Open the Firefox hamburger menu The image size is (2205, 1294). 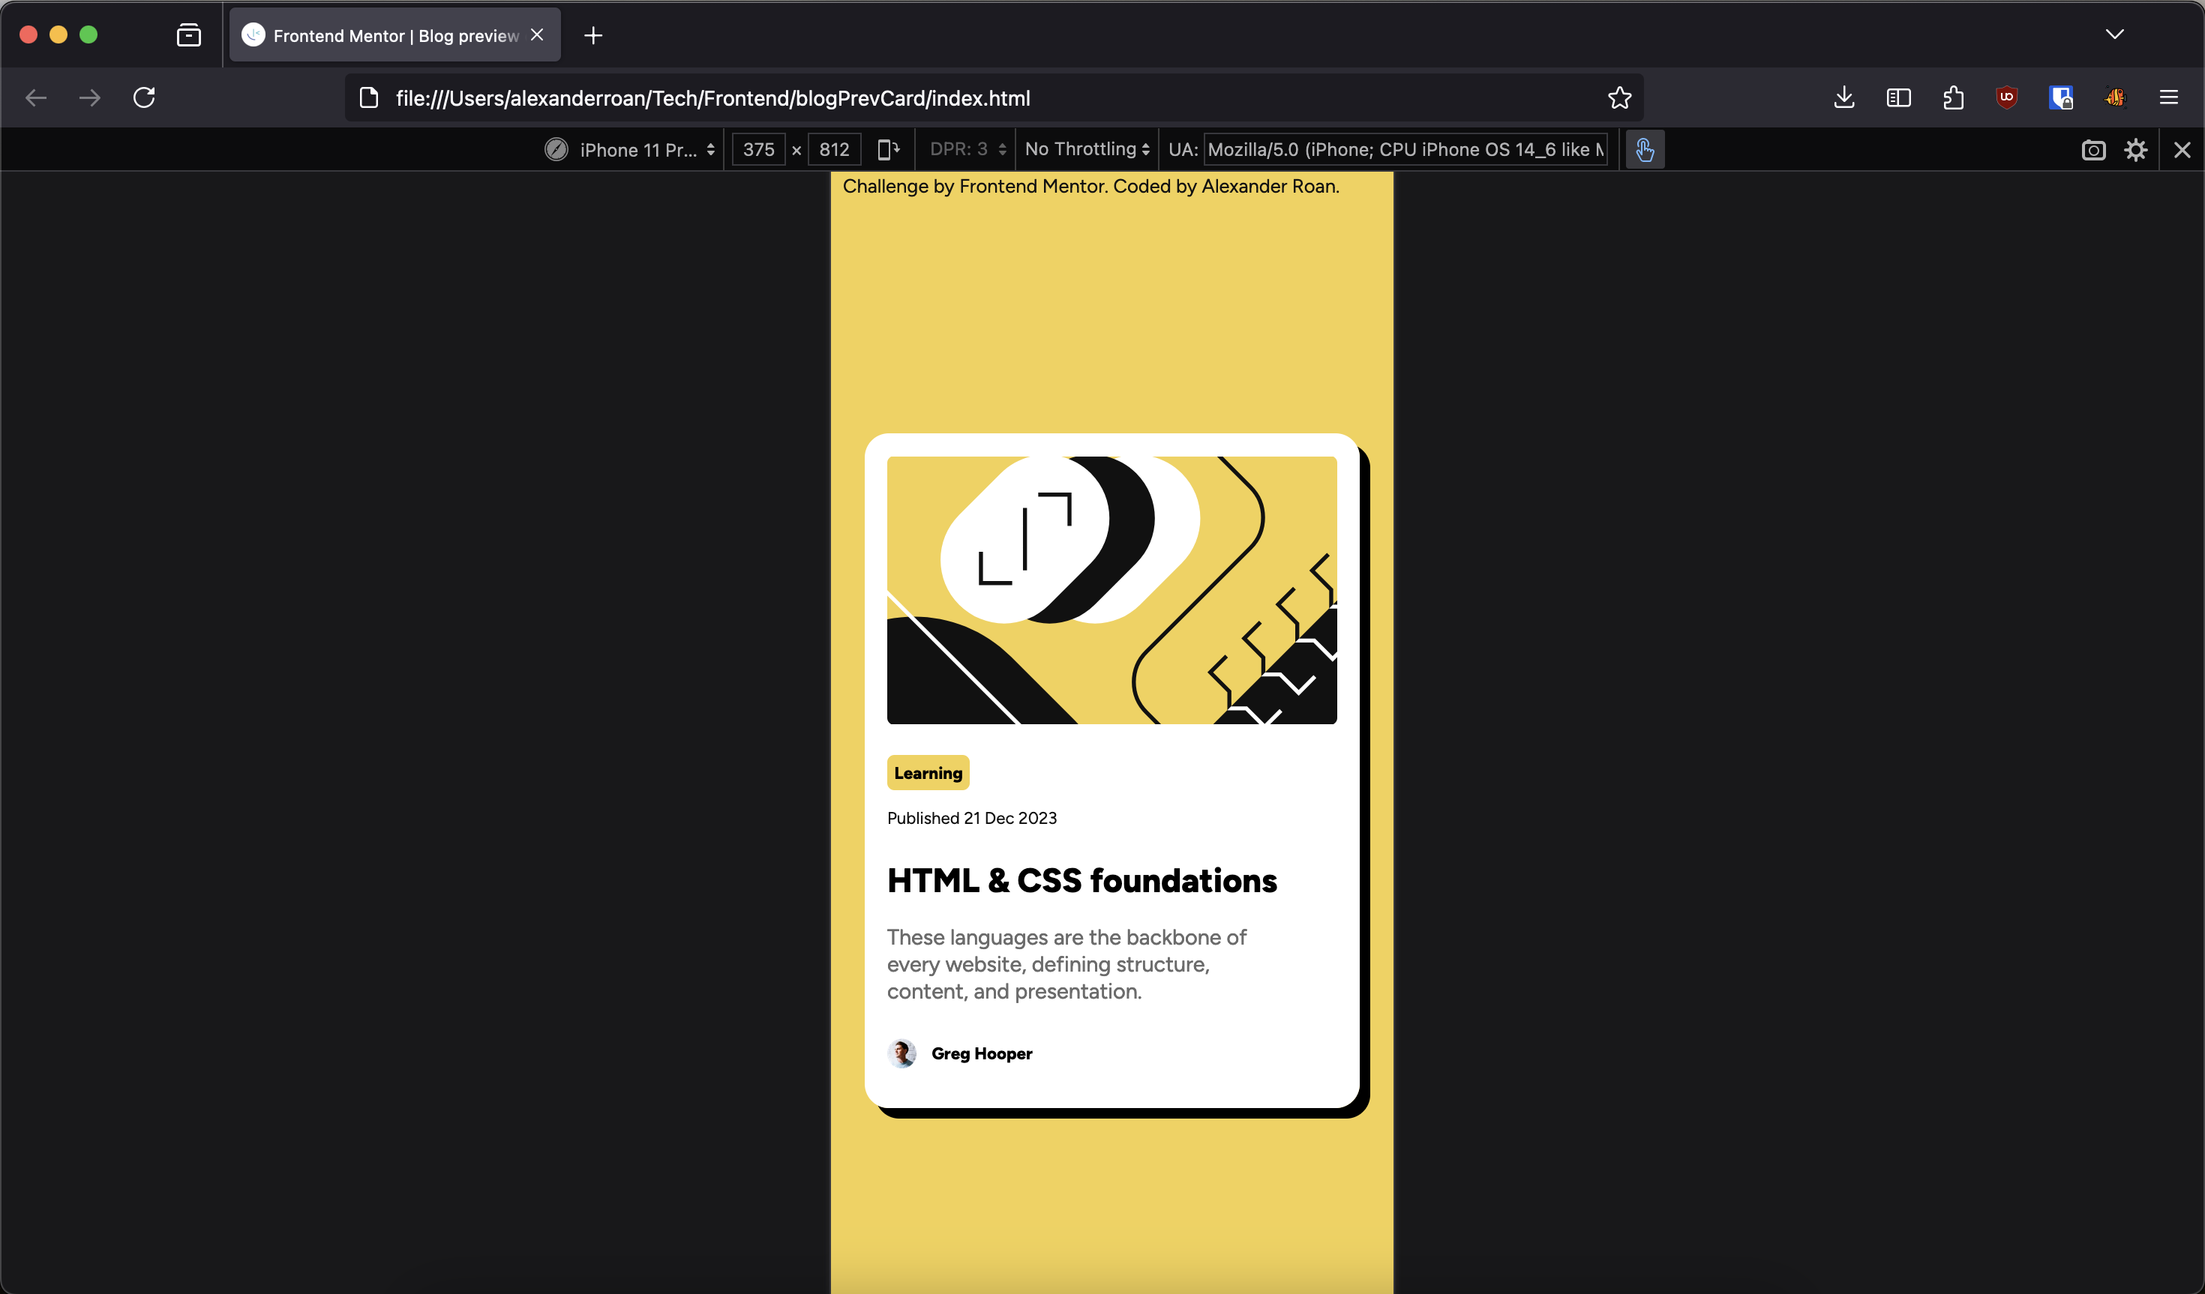coord(2170,97)
